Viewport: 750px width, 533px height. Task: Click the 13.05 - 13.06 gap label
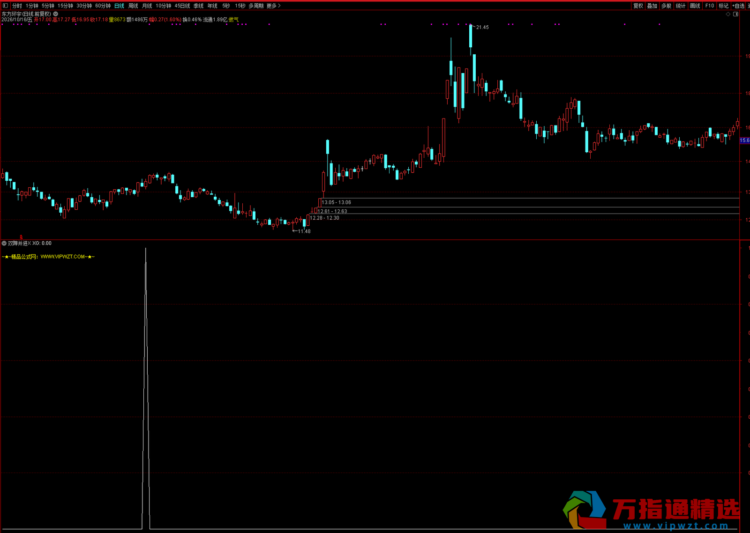point(336,202)
